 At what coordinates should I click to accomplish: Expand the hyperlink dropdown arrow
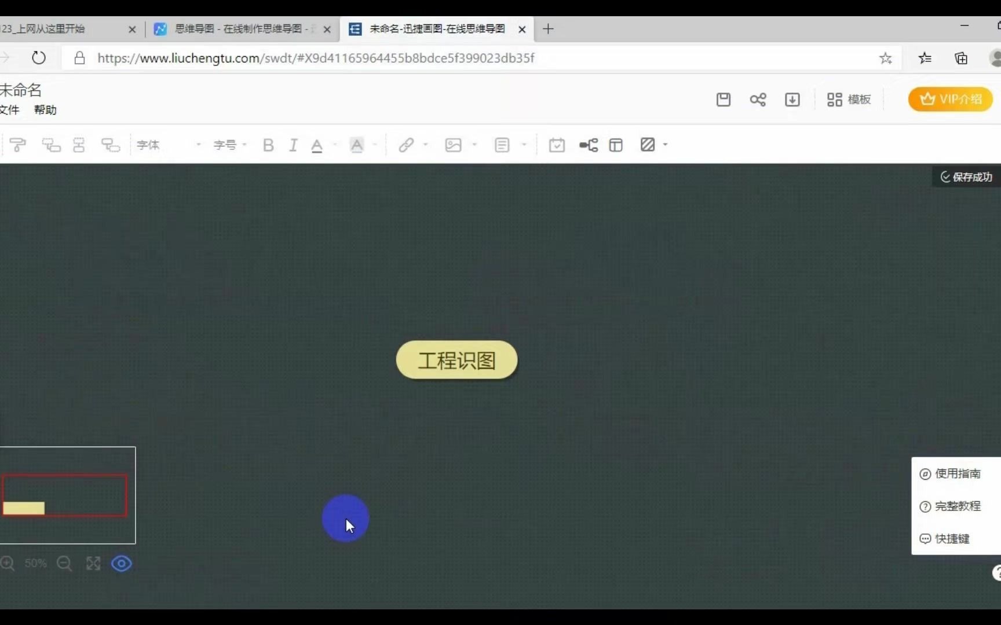click(x=425, y=145)
